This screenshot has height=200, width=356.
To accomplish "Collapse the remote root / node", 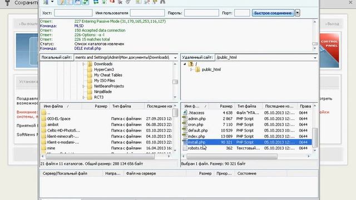I will (x=185, y=64).
